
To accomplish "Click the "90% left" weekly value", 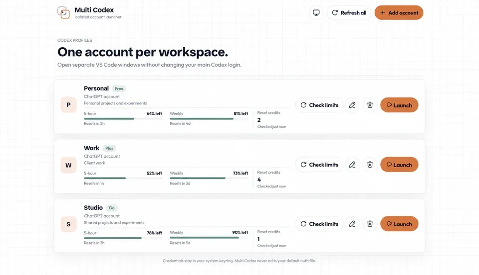I will click(240, 232).
